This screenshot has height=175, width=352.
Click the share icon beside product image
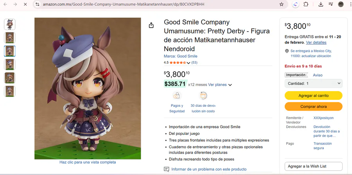(151, 25)
